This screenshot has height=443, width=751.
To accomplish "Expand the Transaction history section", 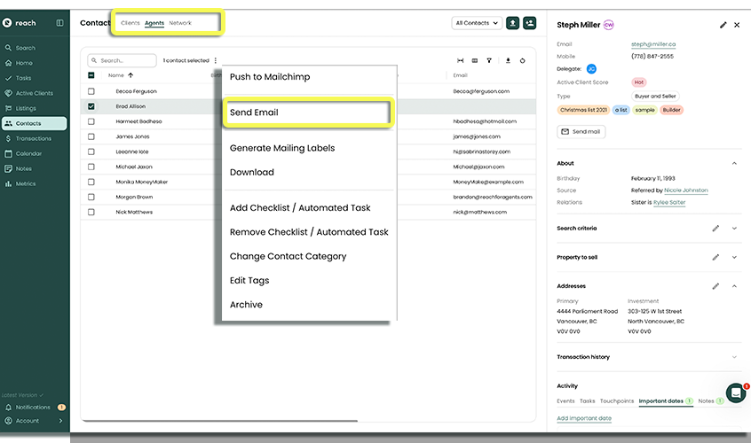I will [x=734, y=357].
